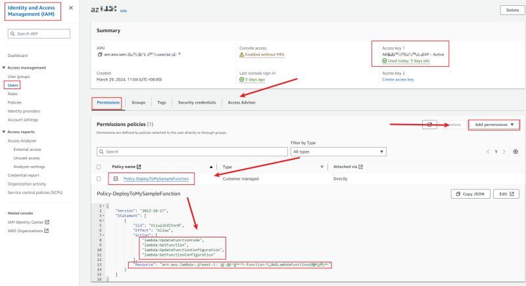Screen dimensions: 526x286
Task: Collapse the Policy-DeployToMySampleFunction row
Action: (116, 179)
